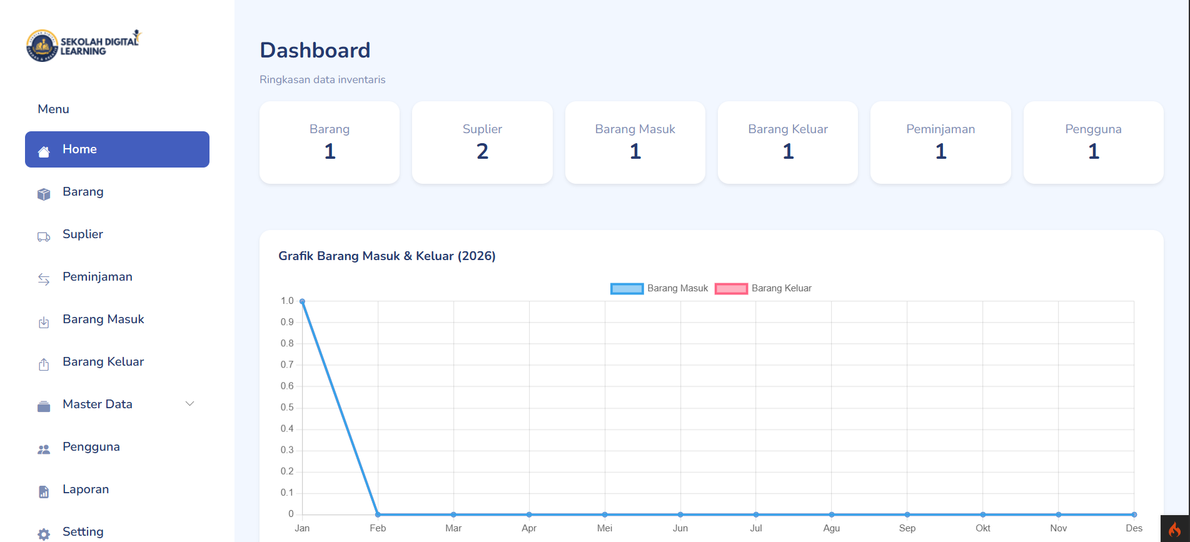Toggle Barang Masuk dataset in chart legend
The height and width of the screenshot is (542, 1190).
pos(659,288)
